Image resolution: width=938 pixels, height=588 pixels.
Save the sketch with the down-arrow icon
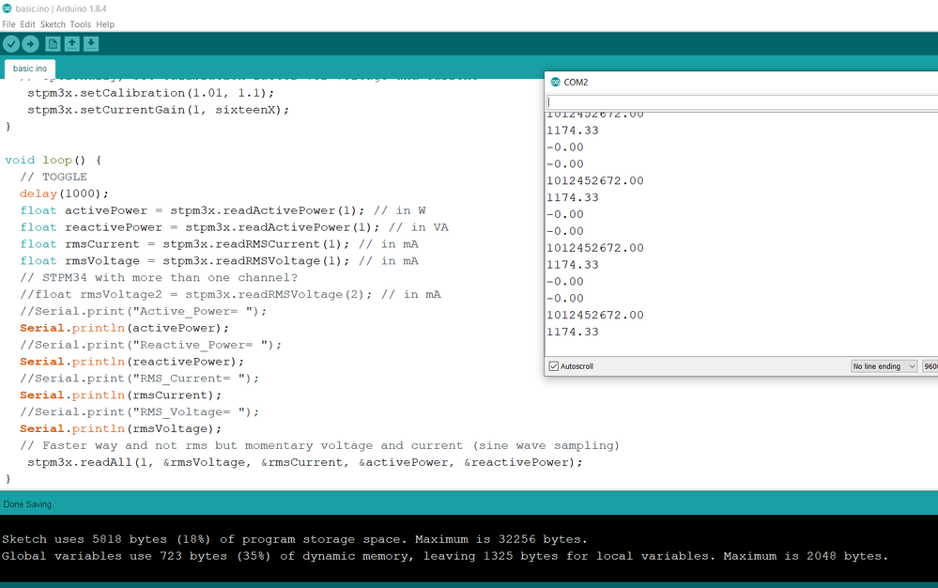91,43
